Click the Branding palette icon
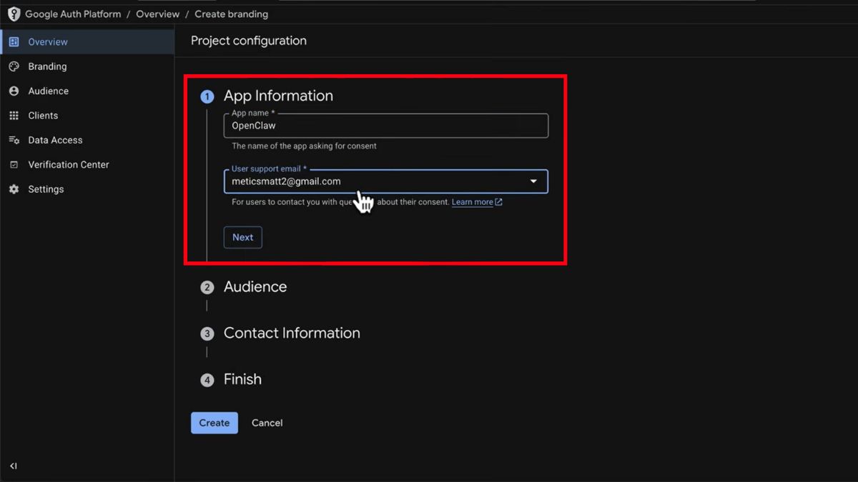 click(x=14, y=66)
